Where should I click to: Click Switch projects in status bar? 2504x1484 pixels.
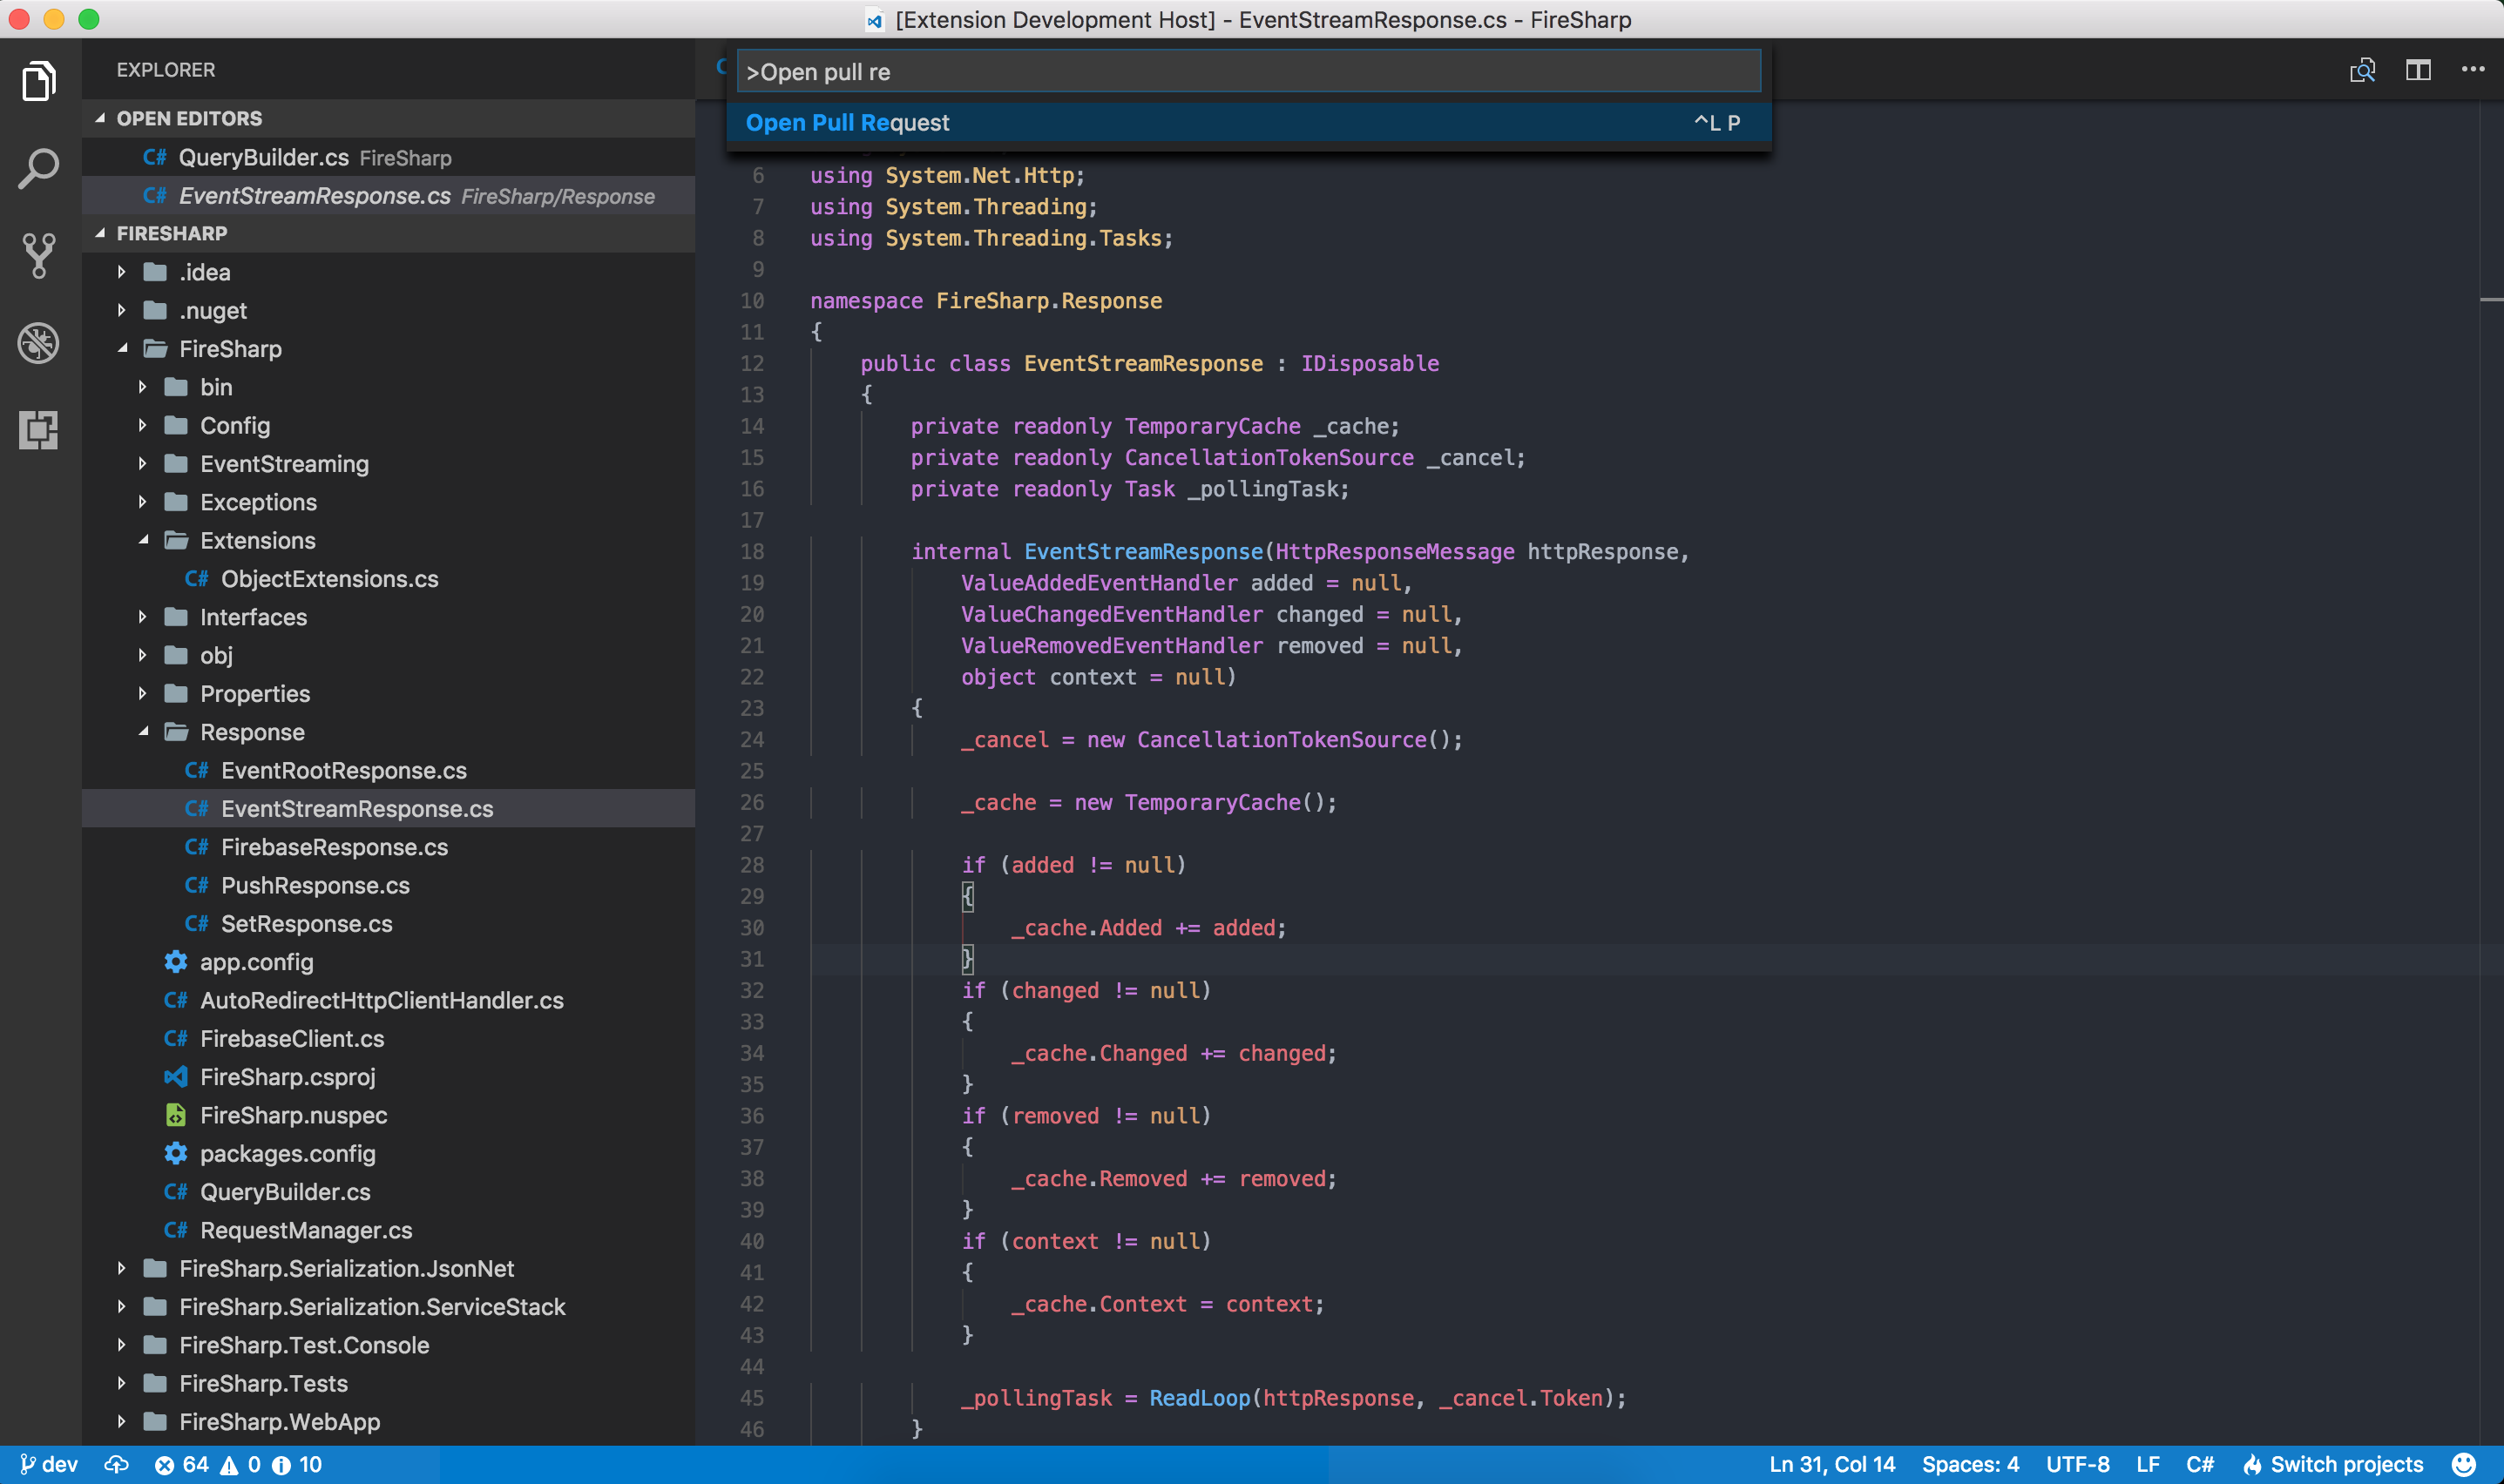click(2333, 1464)
